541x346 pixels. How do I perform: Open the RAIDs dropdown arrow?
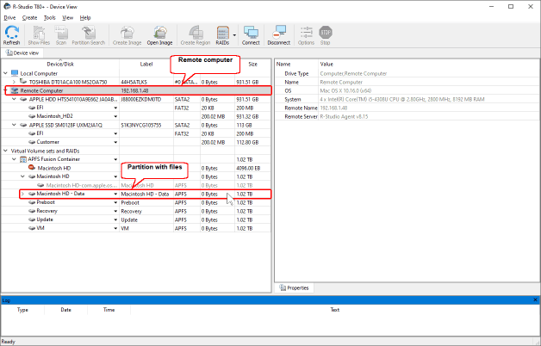[234, 35]
